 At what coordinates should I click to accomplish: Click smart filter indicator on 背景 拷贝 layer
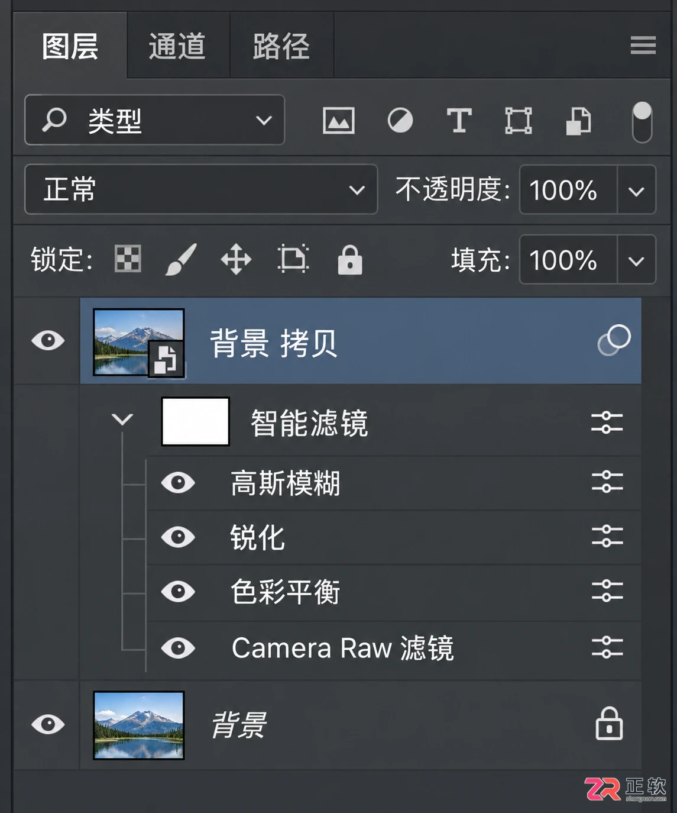click(614, 340)
